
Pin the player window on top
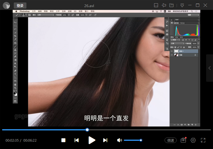[x=164, y=5]
